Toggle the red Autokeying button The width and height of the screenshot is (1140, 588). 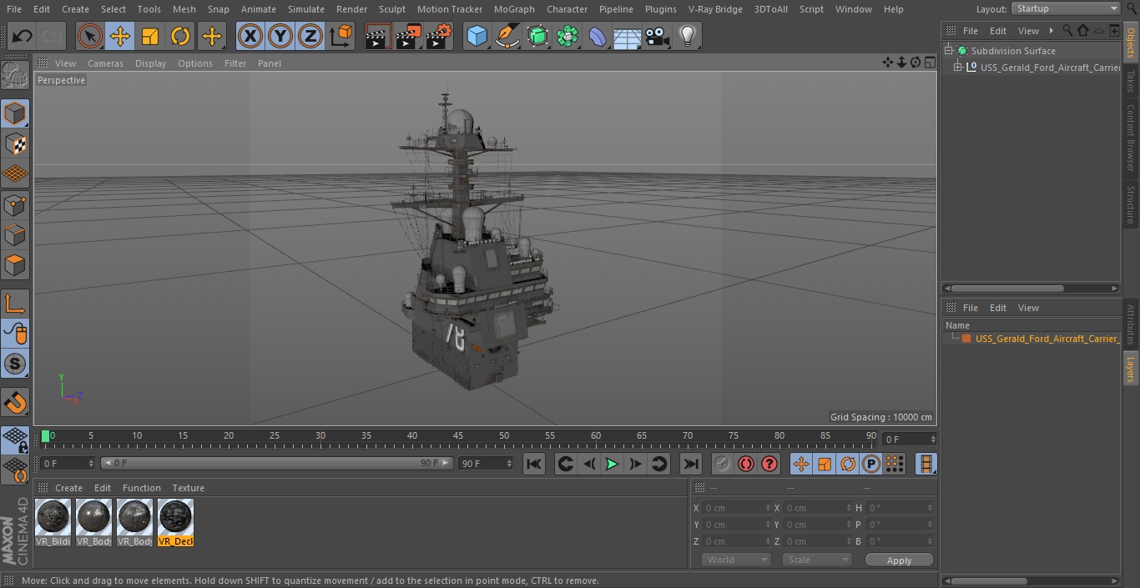click(x=746, y=464)
